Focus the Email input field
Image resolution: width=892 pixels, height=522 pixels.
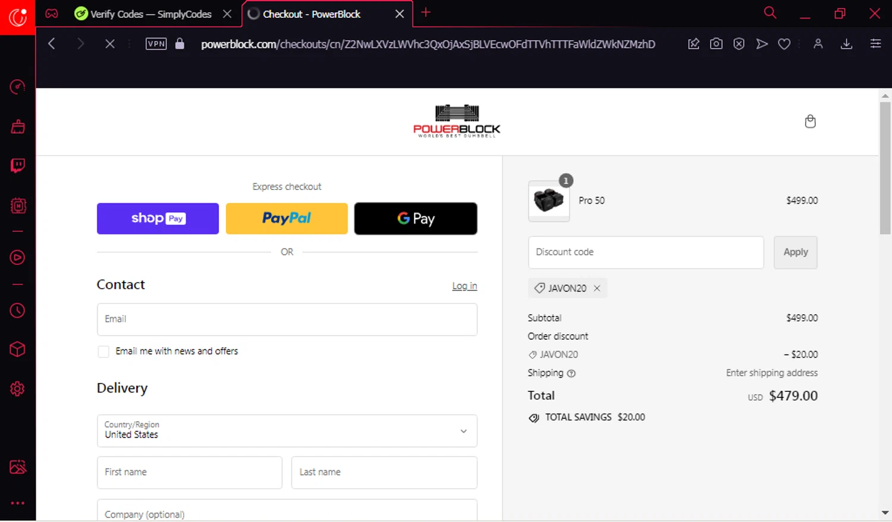coord(287,319)
